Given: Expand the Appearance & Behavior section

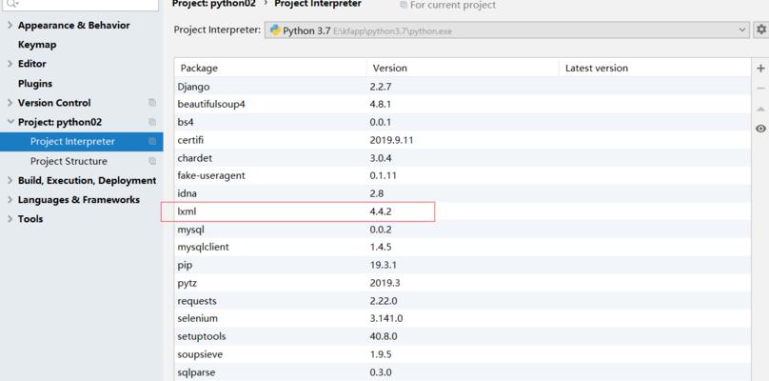Looking at the screenshot, I should point(10,25).
